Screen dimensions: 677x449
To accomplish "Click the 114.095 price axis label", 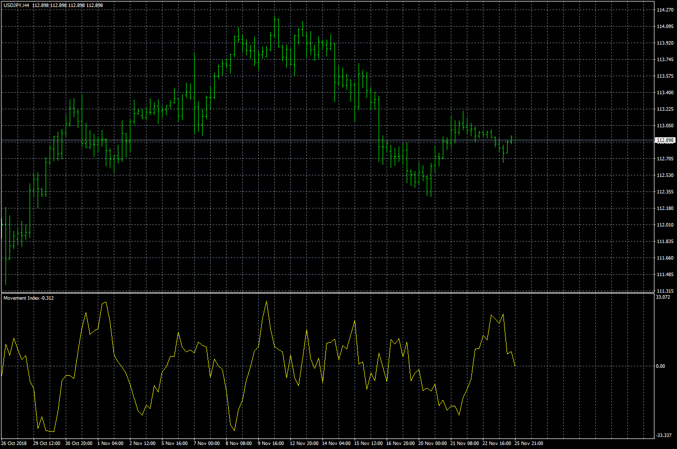I will point(664,26).
